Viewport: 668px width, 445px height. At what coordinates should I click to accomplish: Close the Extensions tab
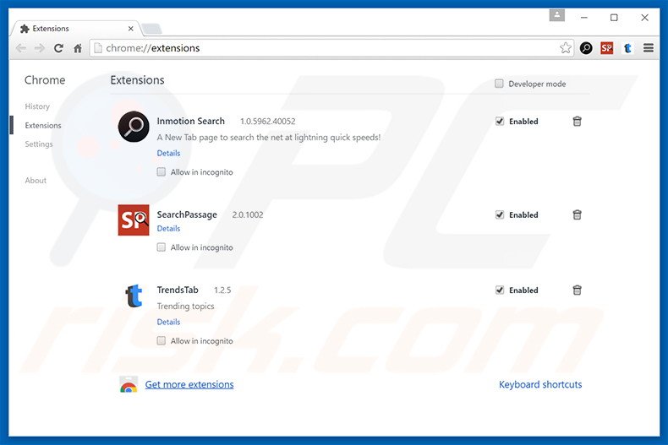pyautogui.click(x=131, y=29)
